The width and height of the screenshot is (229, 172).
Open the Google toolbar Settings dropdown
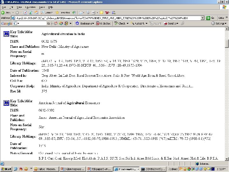pyautogui.click(x=219, y=23)
